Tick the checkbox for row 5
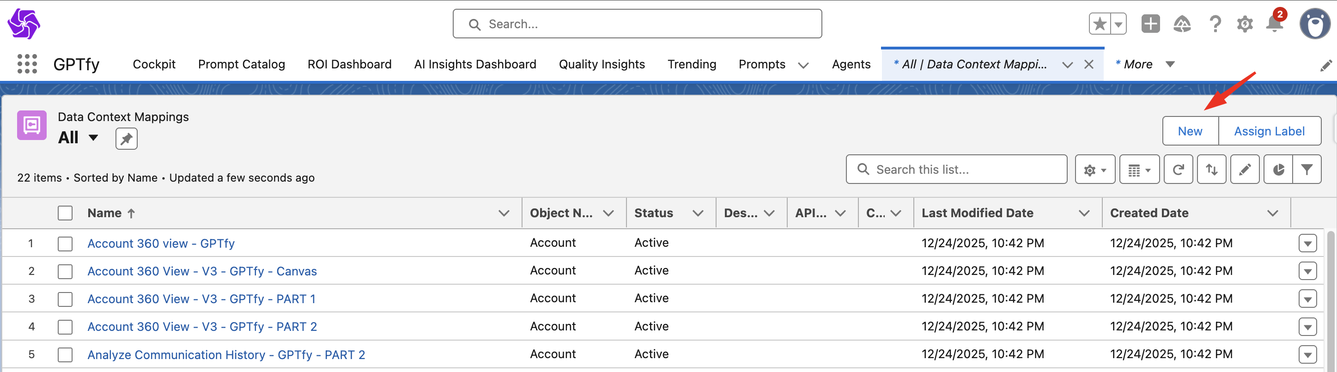 pyautogui.click(x=65, y=355)
